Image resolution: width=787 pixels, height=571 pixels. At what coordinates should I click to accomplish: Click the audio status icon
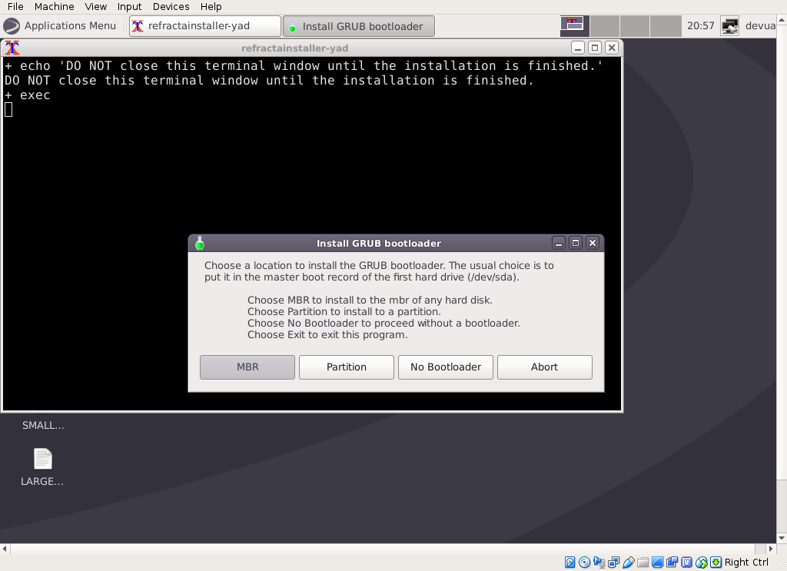point(599,562)
